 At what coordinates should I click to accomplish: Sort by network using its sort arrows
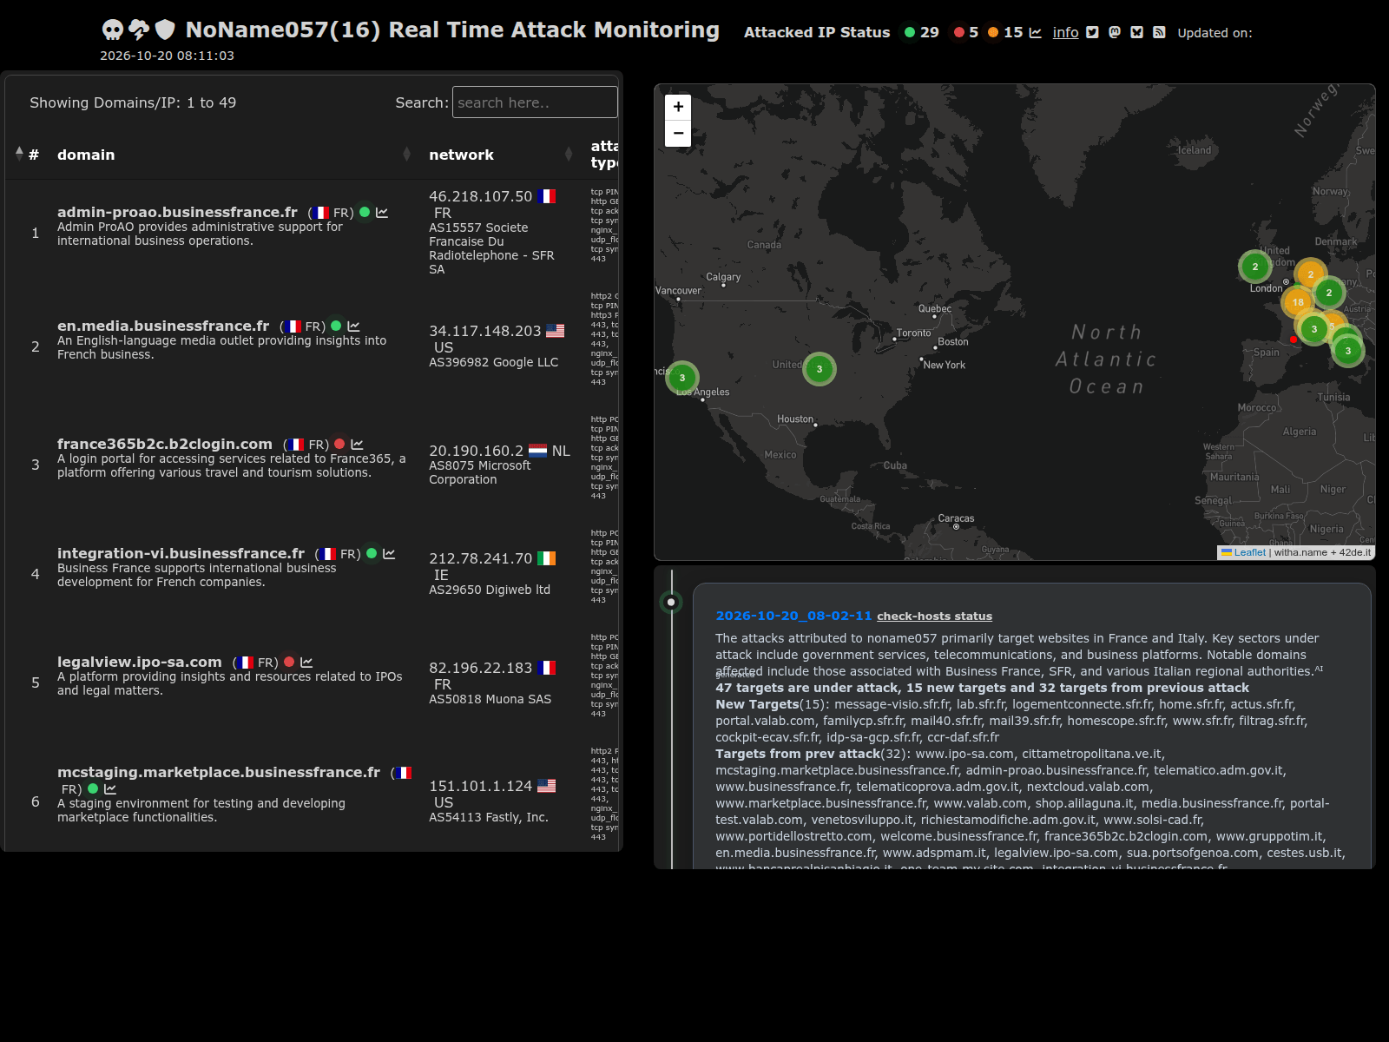[569, 155]
